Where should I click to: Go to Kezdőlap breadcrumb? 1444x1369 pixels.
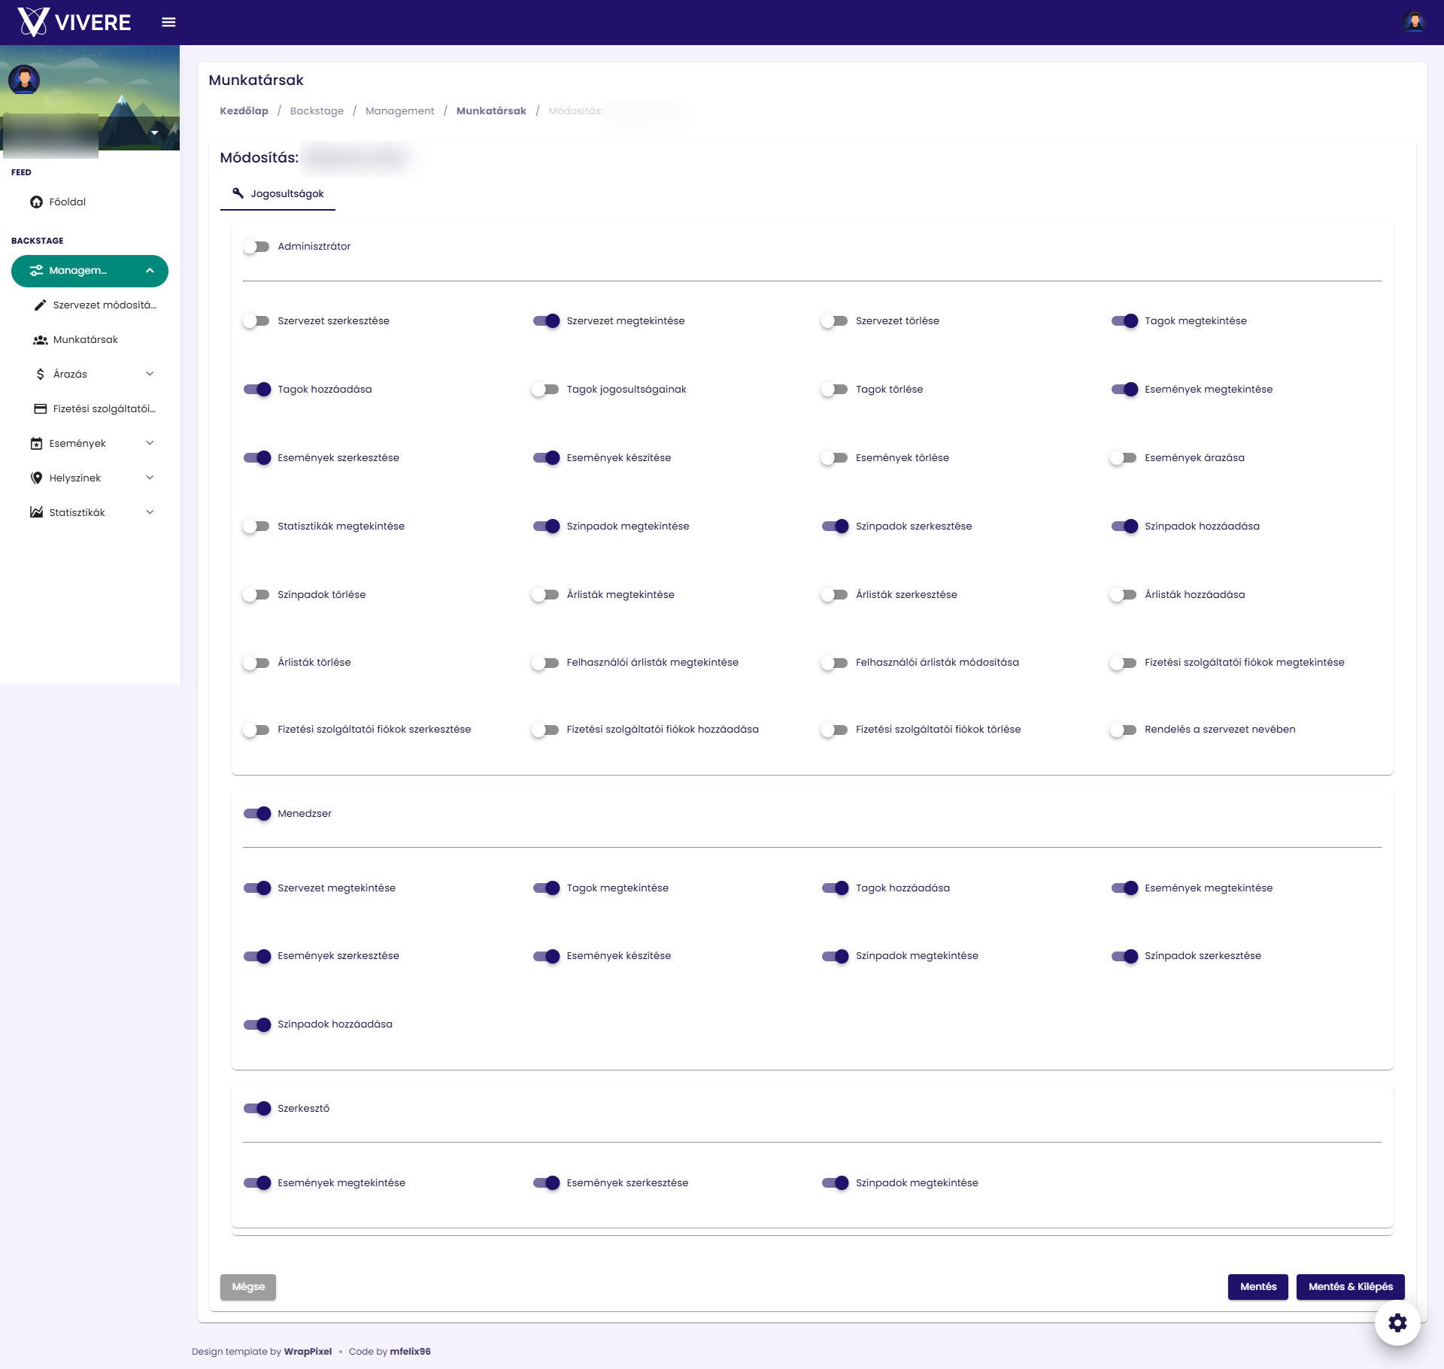244,111
